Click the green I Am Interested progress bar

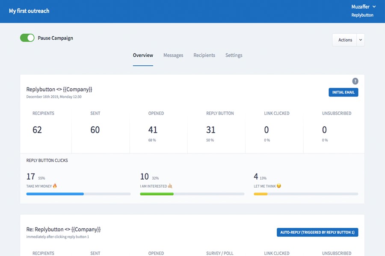tap(157, 194)
